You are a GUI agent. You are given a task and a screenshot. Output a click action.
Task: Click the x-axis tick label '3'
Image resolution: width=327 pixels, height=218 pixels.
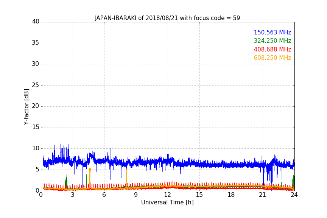(x=73, y=195)
